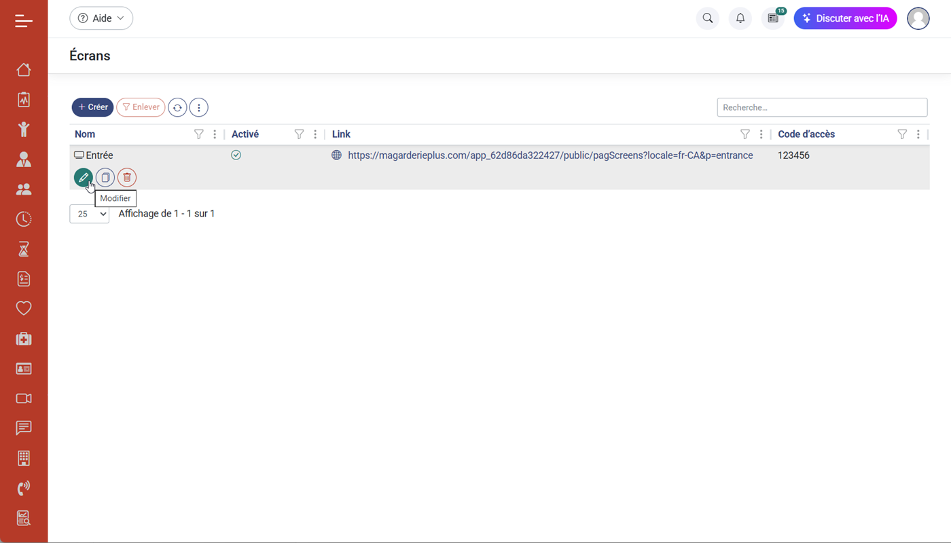Image resolution: width=951 pixels, height=543 pixels.
Task: Click the green Modifier pencil icon for Entrée
Action: 83,178
